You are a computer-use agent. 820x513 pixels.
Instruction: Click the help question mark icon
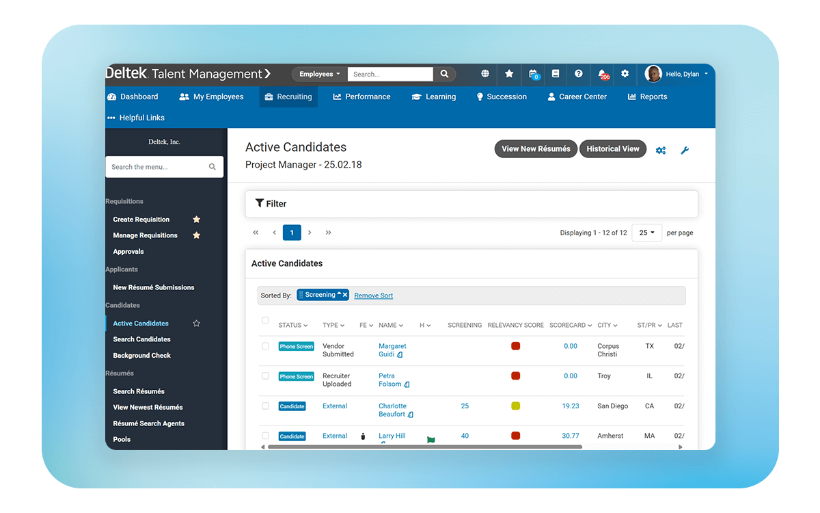click(x=579, y=74)
